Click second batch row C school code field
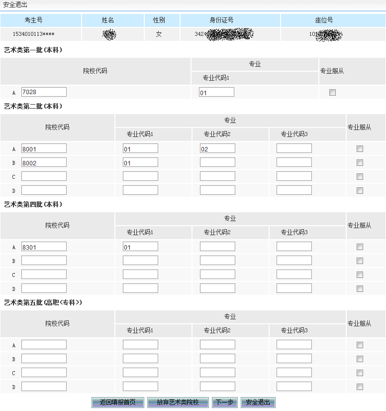This screenshot has height=411, width=386. [x=44, y=176]
